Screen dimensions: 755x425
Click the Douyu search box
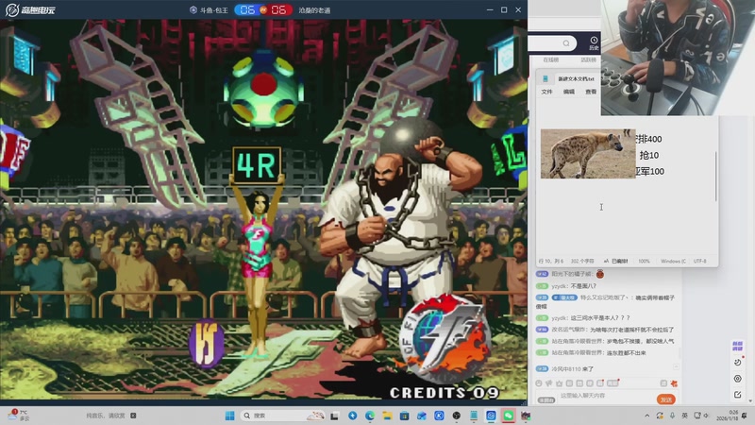point(552,43)
